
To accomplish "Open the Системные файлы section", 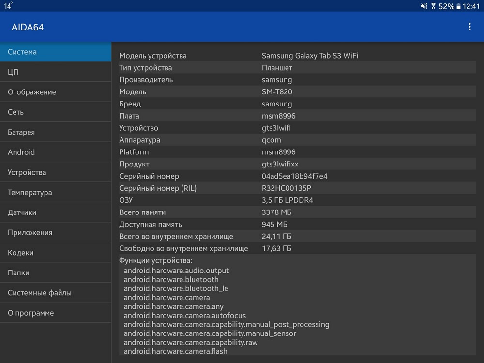I will (56, 293).
